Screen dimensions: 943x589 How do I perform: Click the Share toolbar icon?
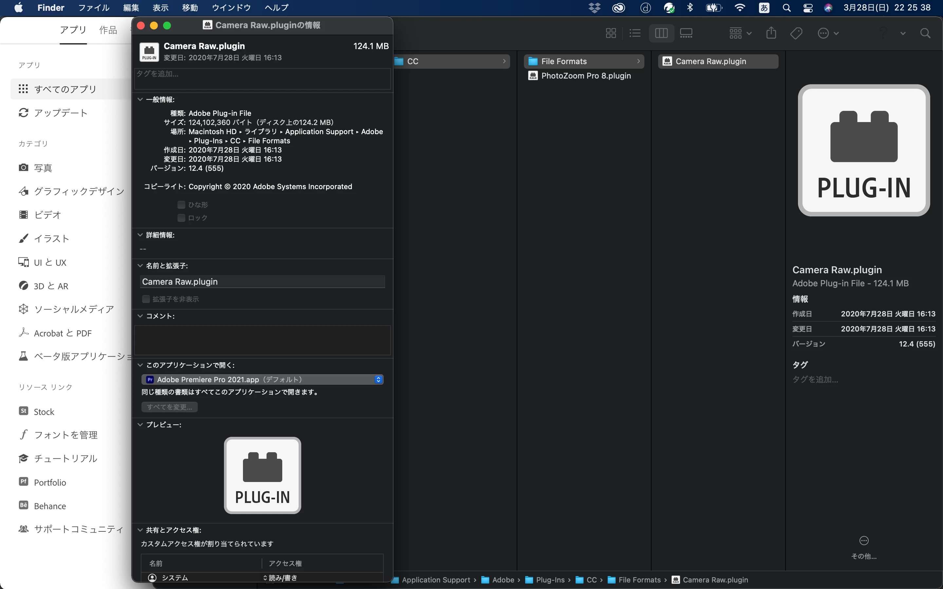pyautogui.click(x=771, y=33)
